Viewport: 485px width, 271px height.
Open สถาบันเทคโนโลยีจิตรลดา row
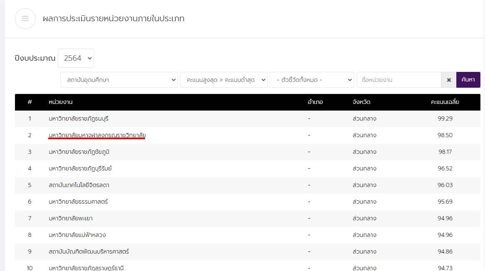247,185
